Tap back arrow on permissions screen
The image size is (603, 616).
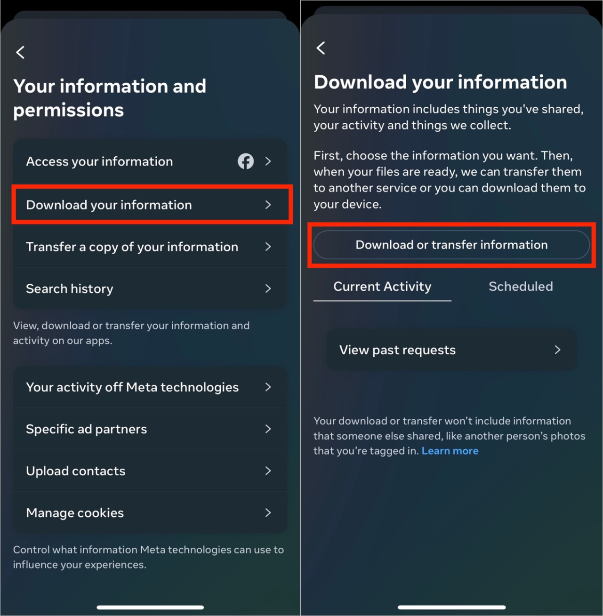click(x=21, y=52)
